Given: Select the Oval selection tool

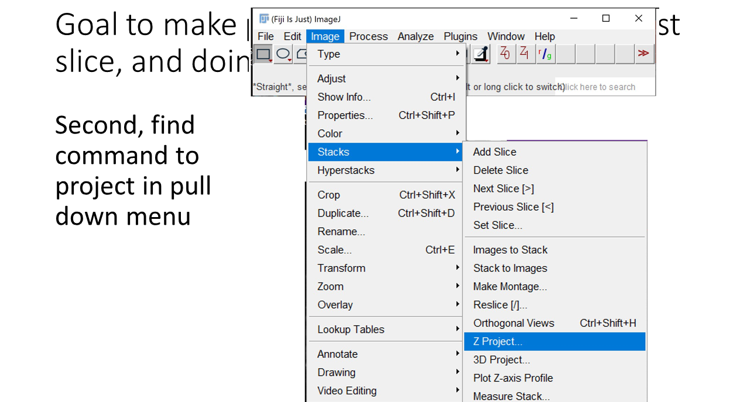Looking at the screenshot, I should tap(283, 54).
